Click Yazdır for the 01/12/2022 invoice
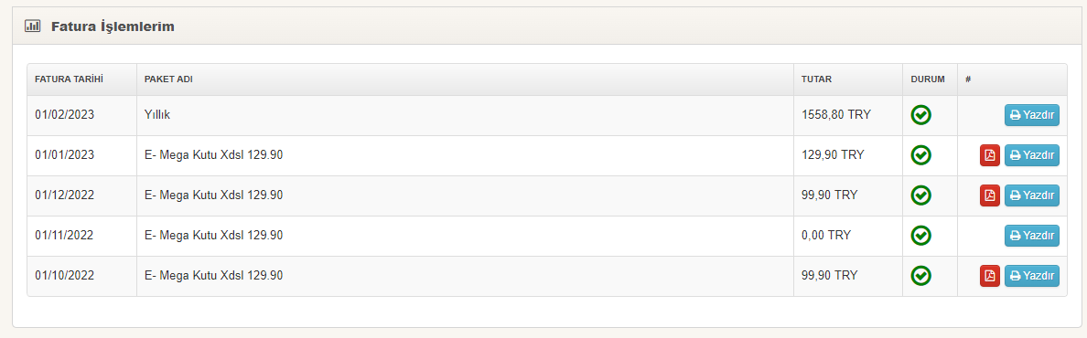 [x=1031, y=195]
